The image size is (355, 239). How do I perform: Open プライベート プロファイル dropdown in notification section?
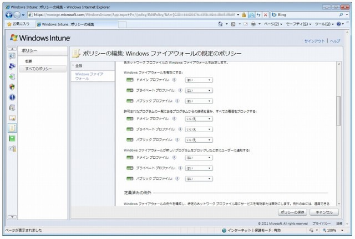pos(199,168)
